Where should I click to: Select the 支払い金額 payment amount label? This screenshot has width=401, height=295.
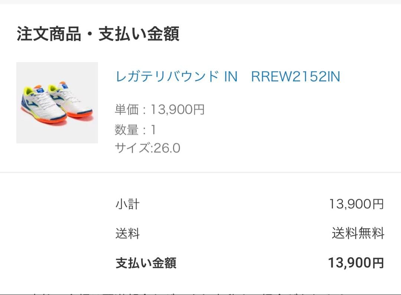(x=145, y=263)
